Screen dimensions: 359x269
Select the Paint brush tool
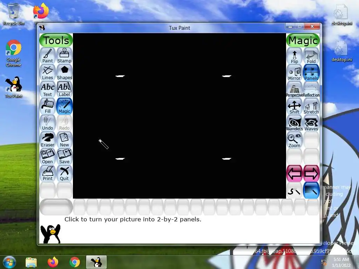tap(48, 56)
